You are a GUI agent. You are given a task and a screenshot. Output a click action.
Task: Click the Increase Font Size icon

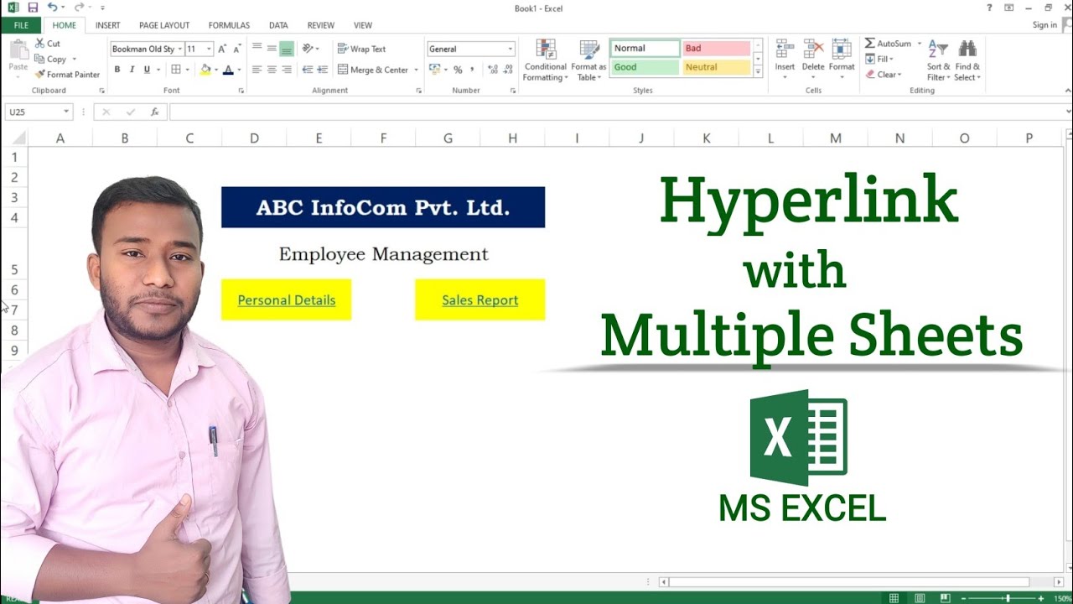click(x=222, y=49)
